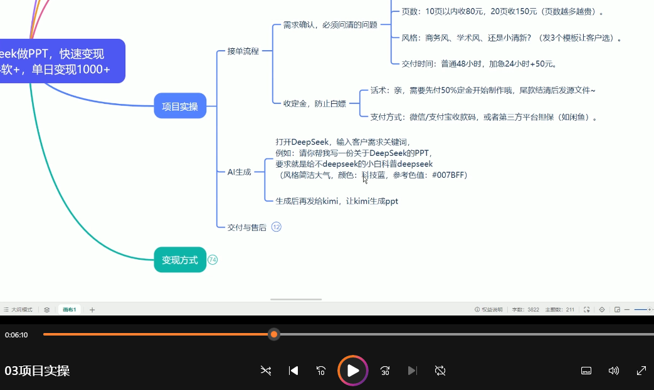Select the central blue root topic
654x390 pixels.
coord(61,61)
